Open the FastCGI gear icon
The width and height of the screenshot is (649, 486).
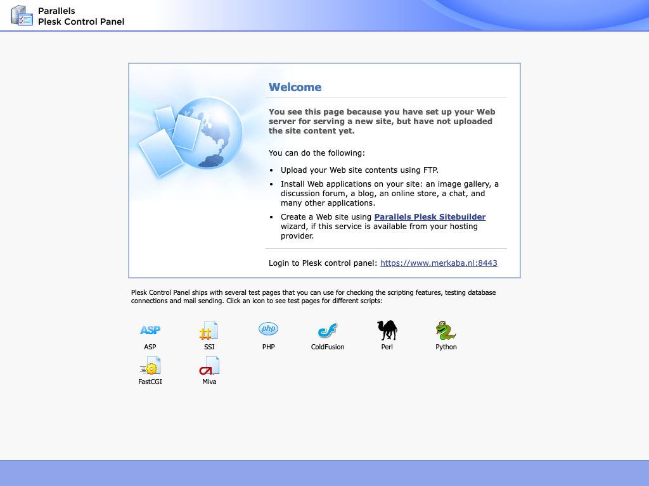150,366
